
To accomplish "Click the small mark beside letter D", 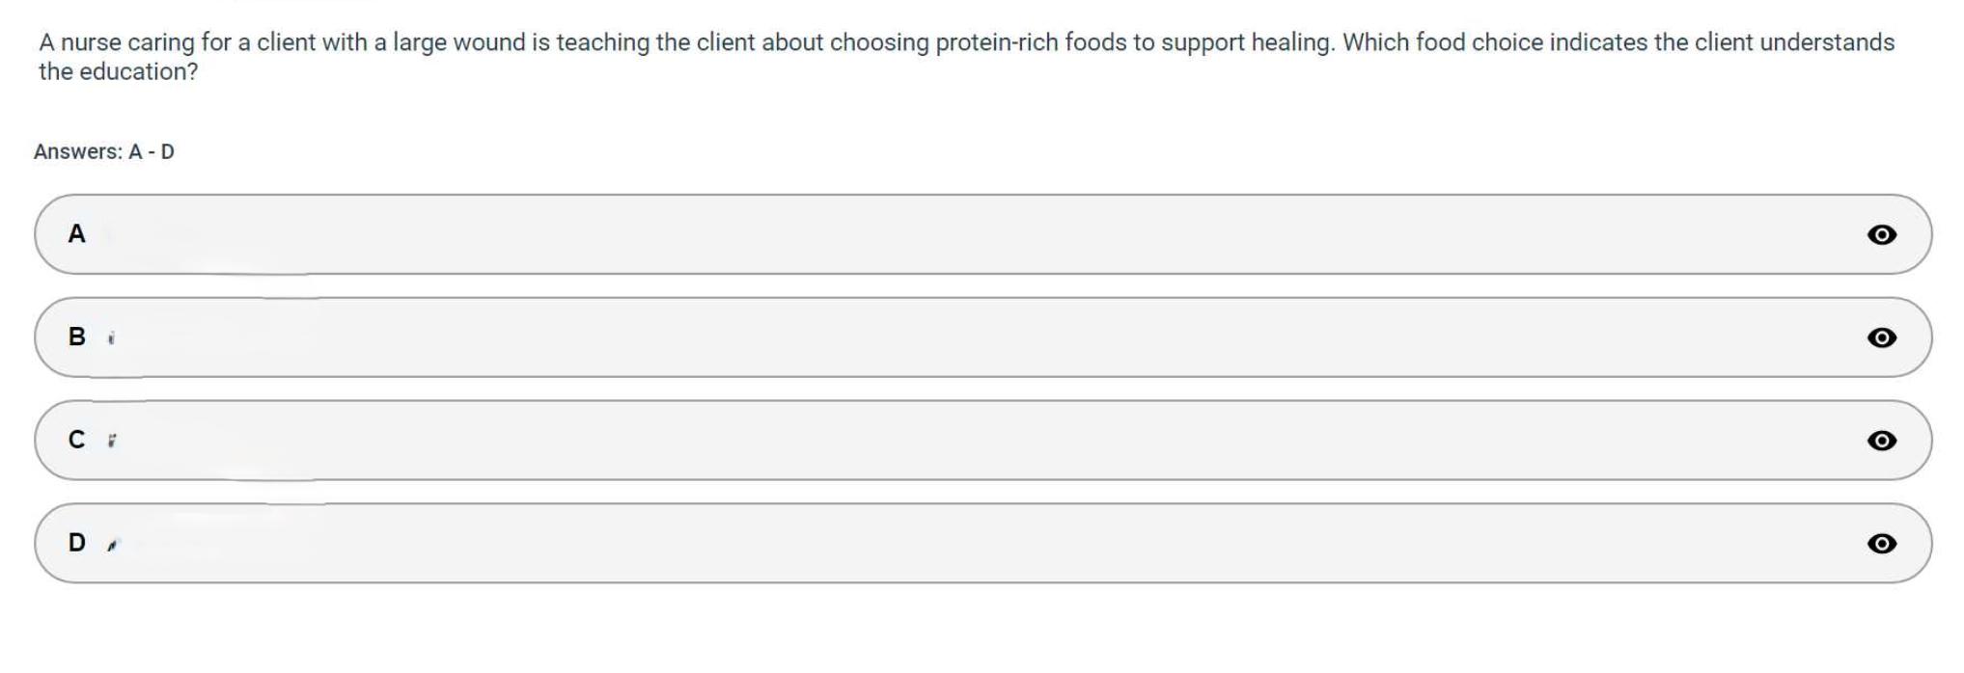I will (x=113, y=546).
